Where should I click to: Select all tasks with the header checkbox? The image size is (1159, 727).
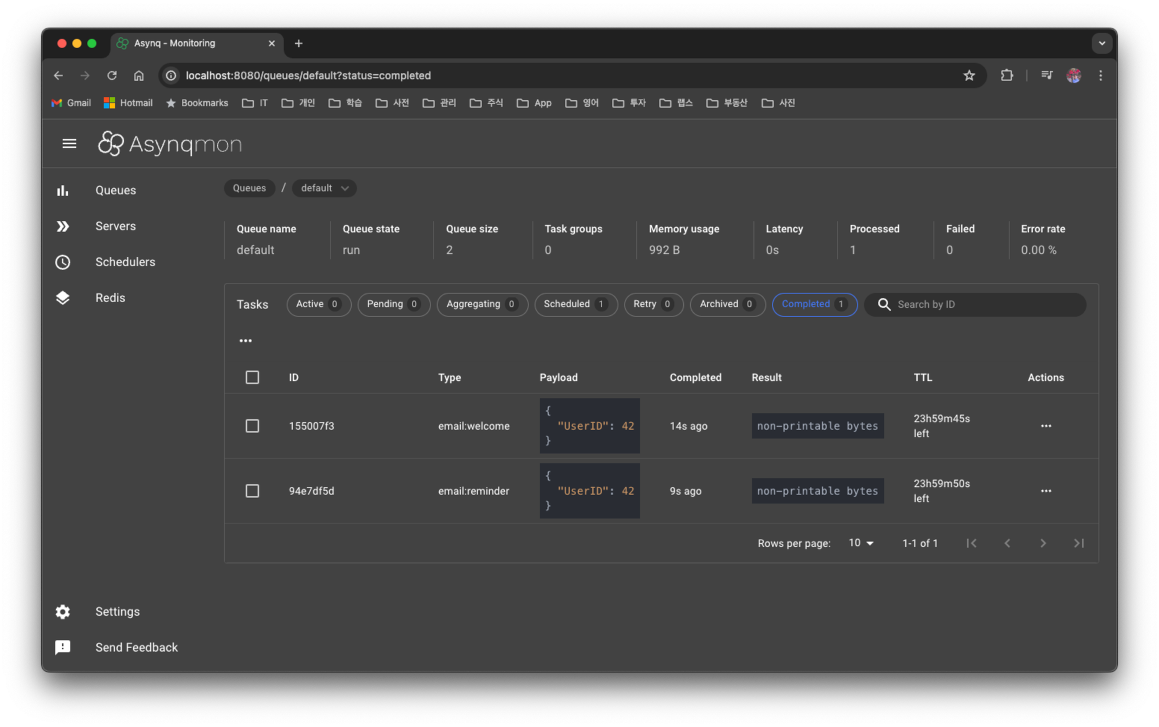252,377
